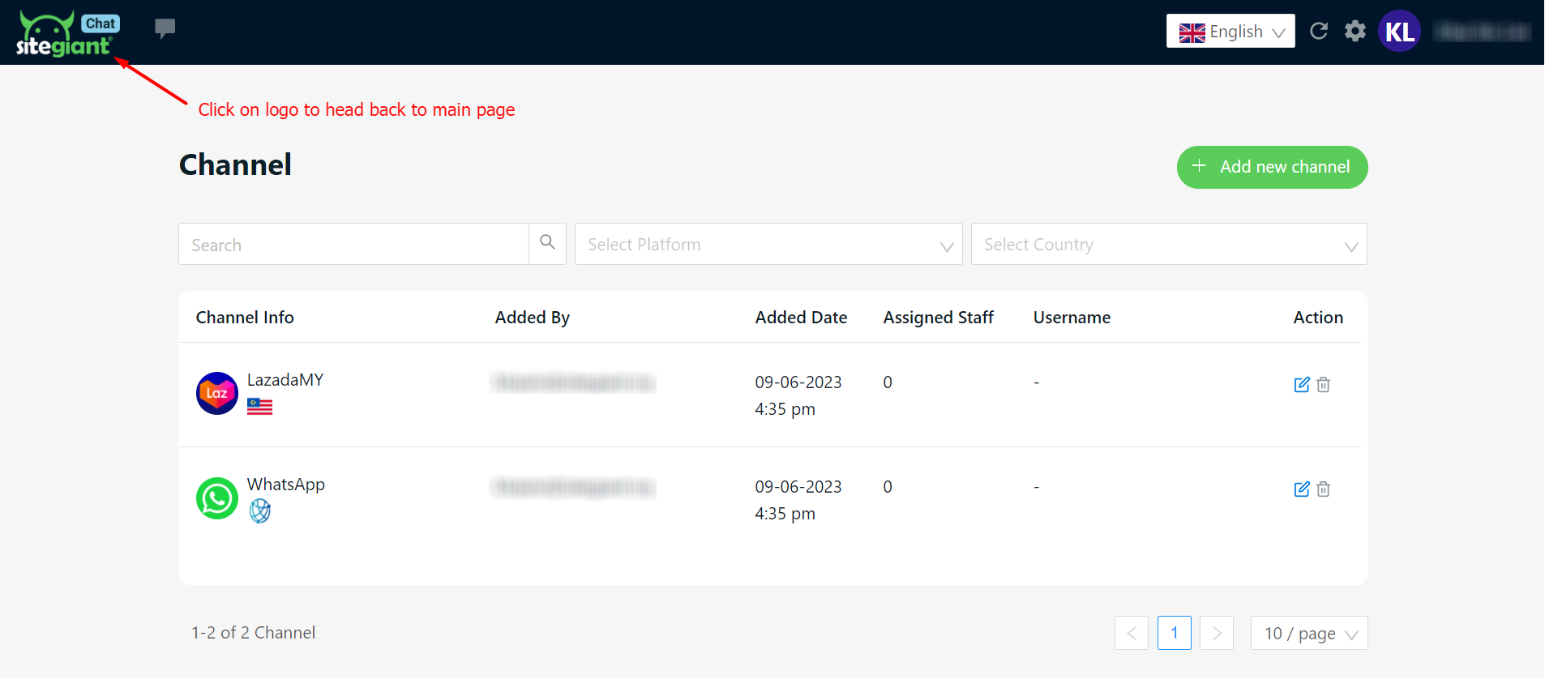Edit the WhatsApp channel
The image size is (1545, 679).
coord(1301,489)
